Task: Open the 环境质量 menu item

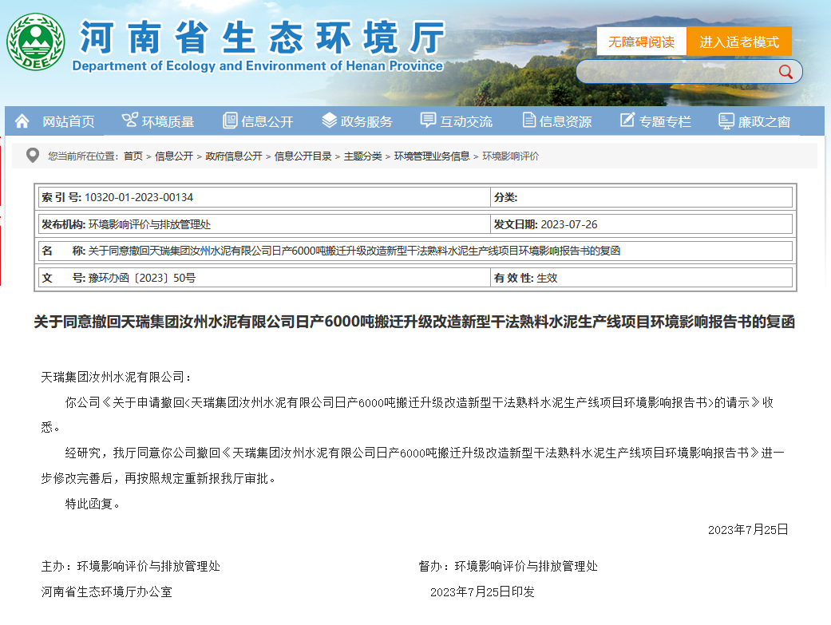Action: (168, 121)
